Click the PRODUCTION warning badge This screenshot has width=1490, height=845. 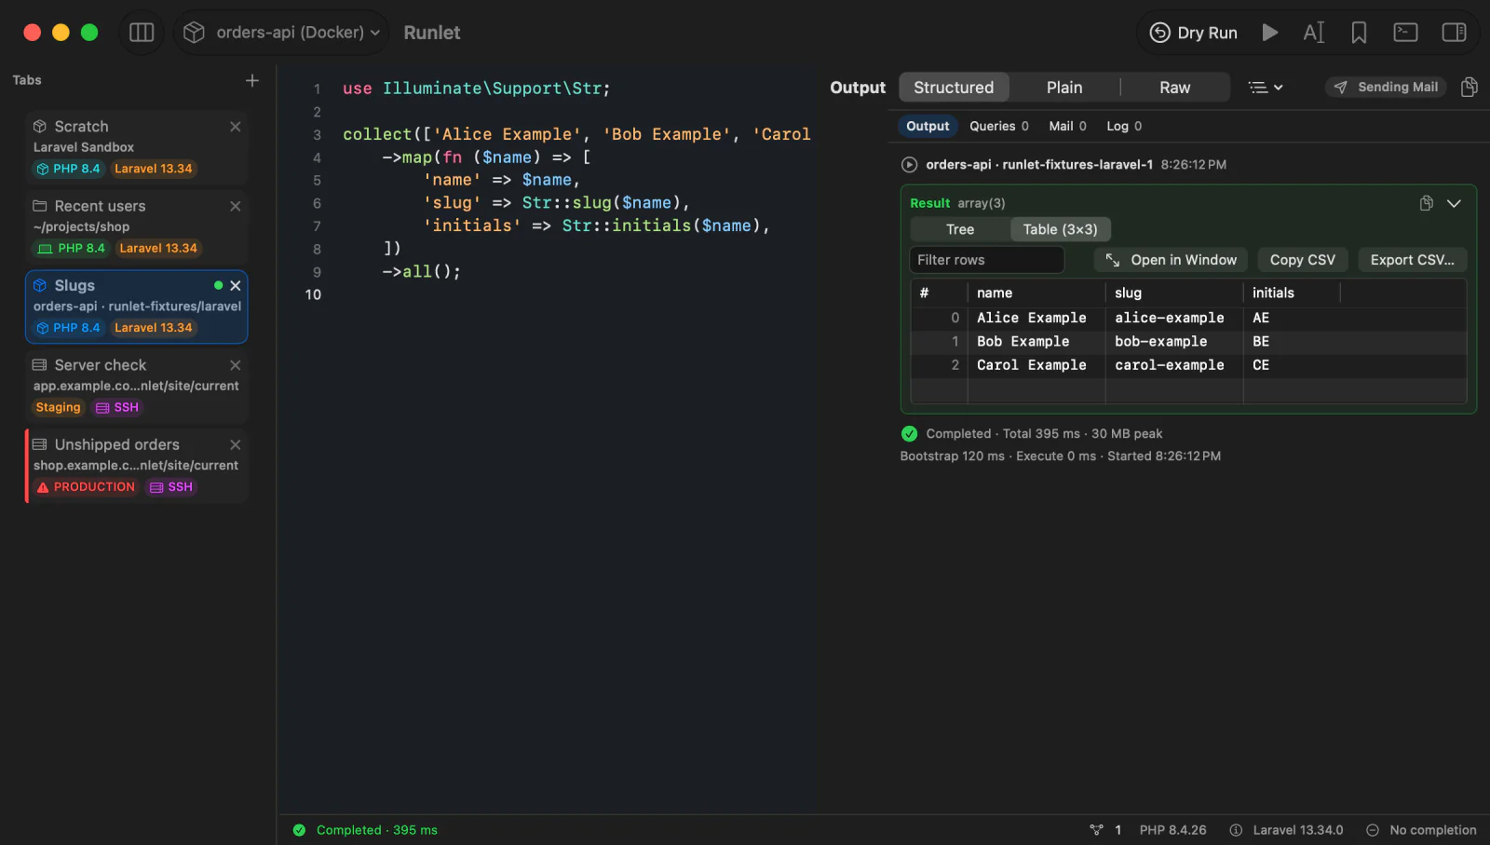point(86,487)
